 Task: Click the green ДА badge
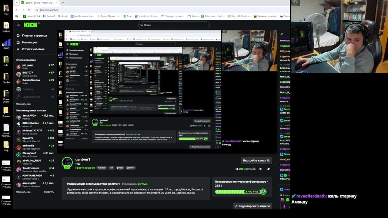263,191
